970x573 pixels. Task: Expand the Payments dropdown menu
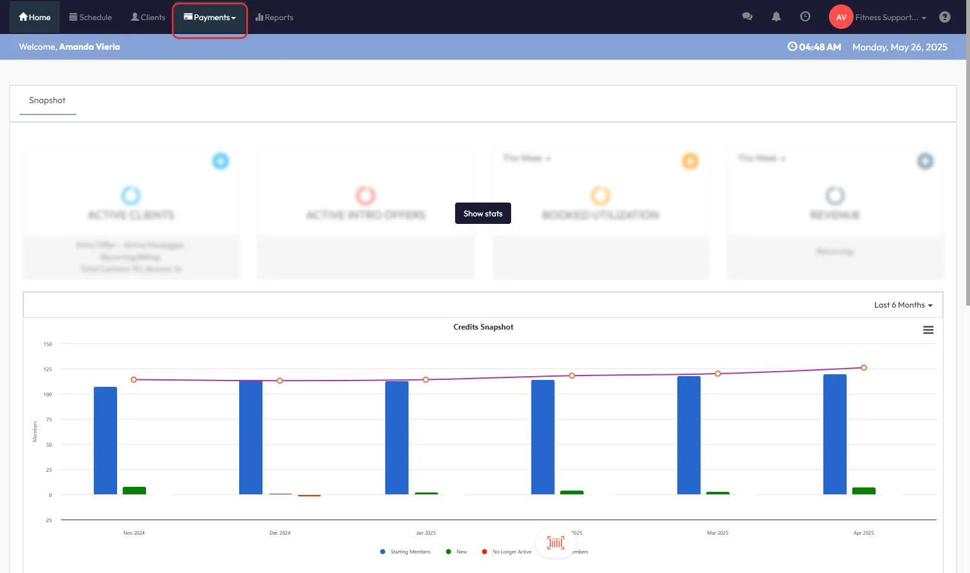pyautogui.click(x=210, y=18)
